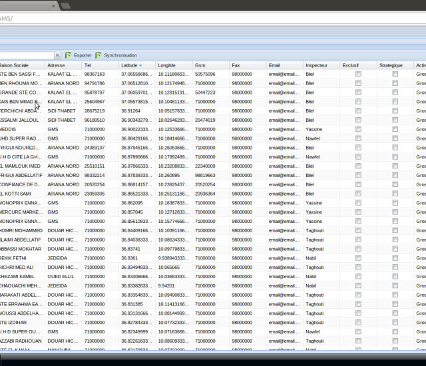The image size is (426, 366).
Task: Toggle Strategique checkbox for STE IZDIHAR row
Action: (395, 322)
